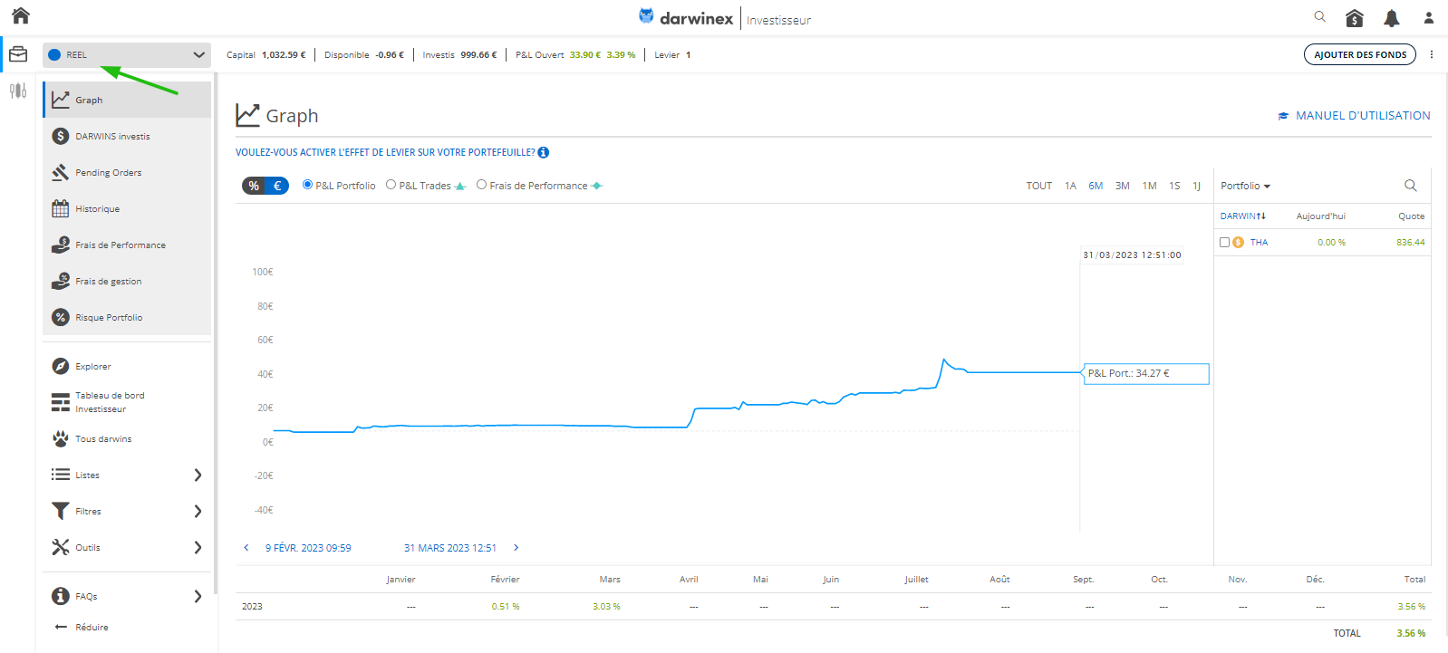Open the wallet deposit house icon

(1354, 17)
